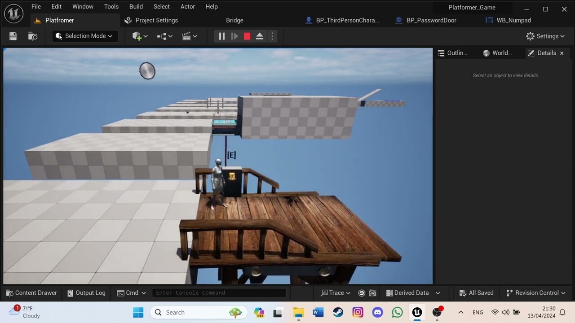Stop the play-in-editor session

tap(247, 36)
